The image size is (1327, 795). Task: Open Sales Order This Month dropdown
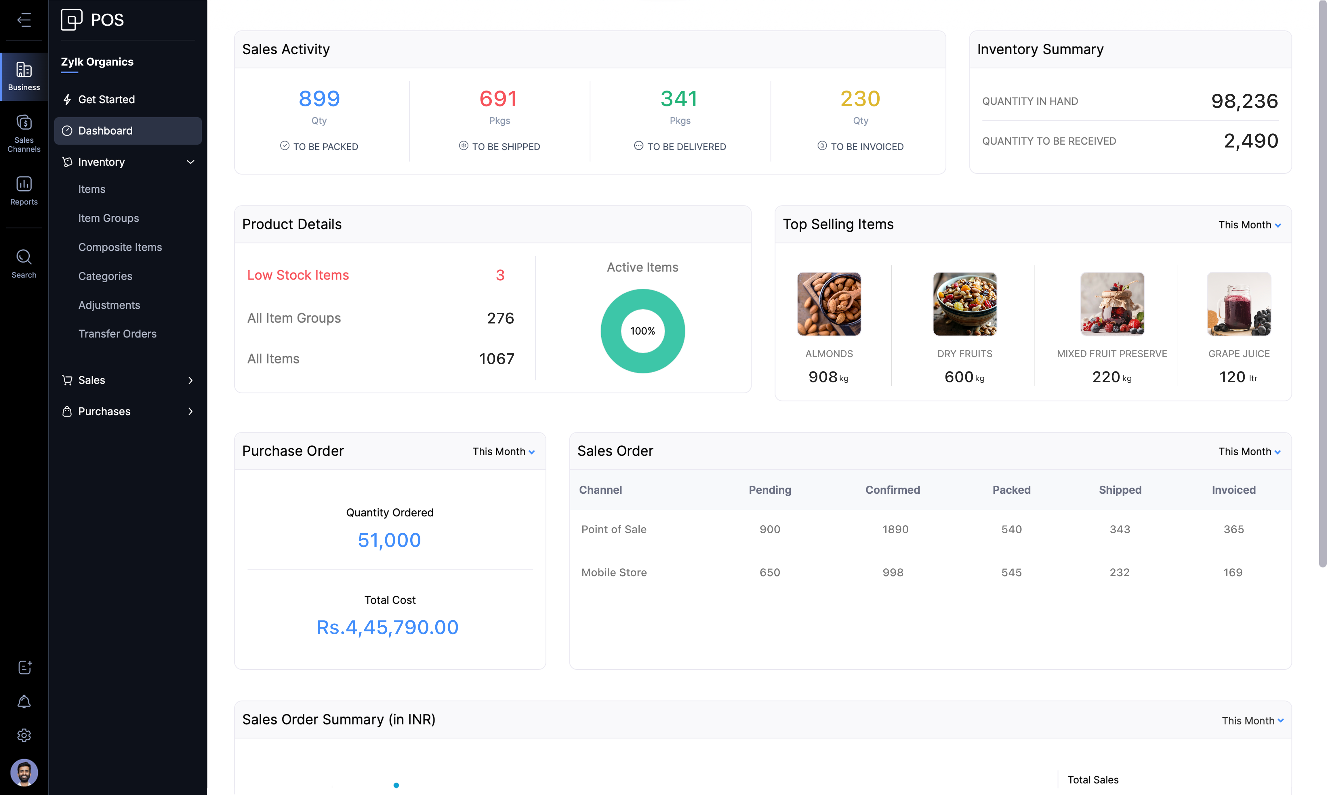click(x=1249, y=452)
